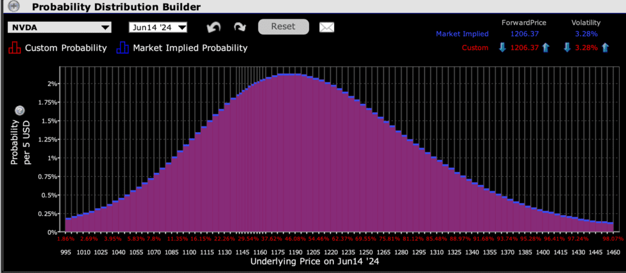Click the Market Implied Probability legend text
This screenshot has width=626, height=273.
click(x=190, y=48)
